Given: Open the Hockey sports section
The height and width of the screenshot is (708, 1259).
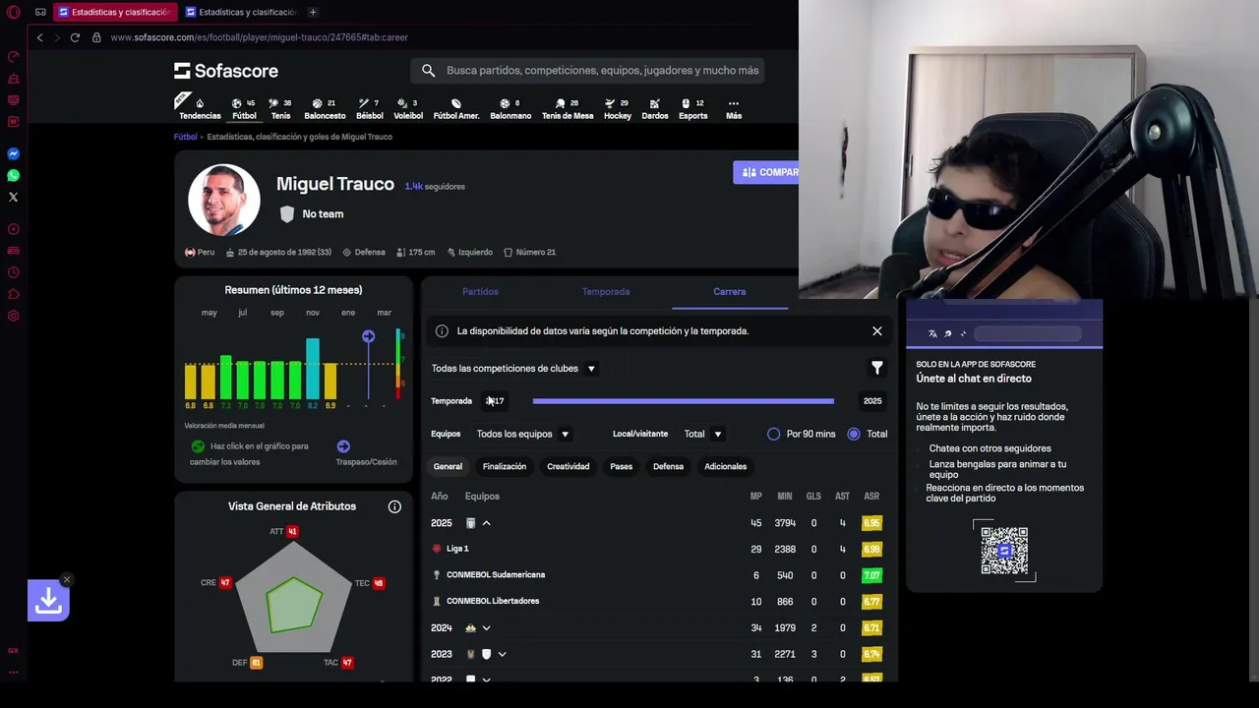Looking at the screenshot, I should tap(618, 108).
